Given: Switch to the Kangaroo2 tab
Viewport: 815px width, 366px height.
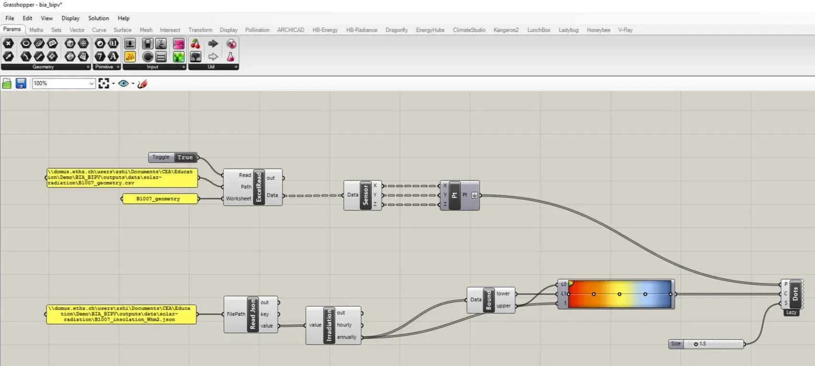Looking at the screenshot, I should tap(506, 30).
